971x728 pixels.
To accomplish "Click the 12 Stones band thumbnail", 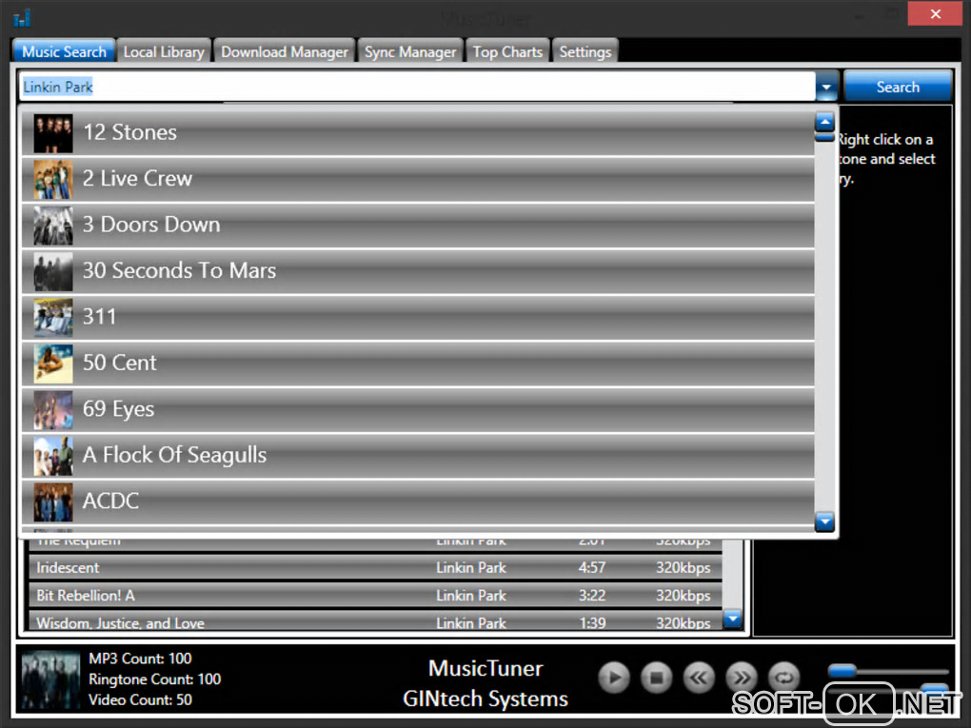I will (53, 133).
